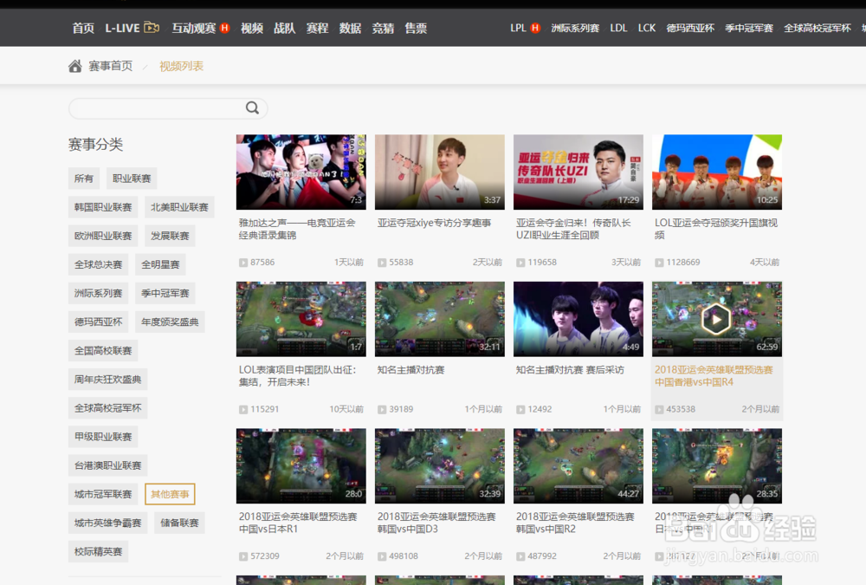Open 韩国vs中国R2 video thumbnail
Screen dimensions: 866x585
pyautogui.click(x=578, y=465)
